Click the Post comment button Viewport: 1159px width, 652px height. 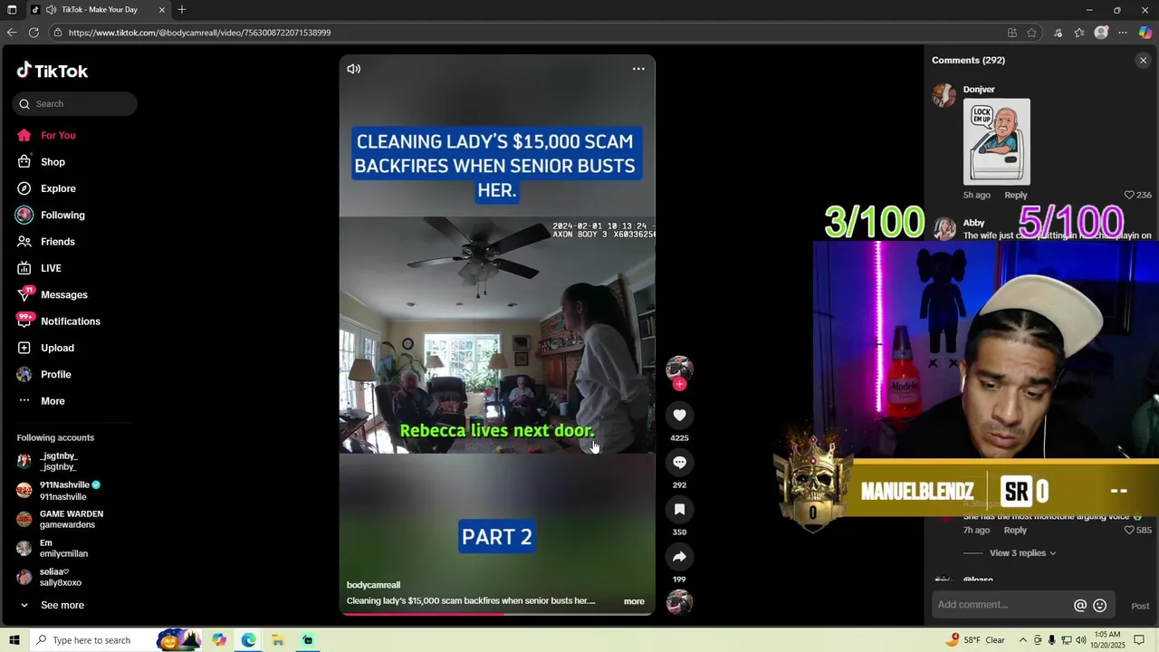pos(1140,606)
